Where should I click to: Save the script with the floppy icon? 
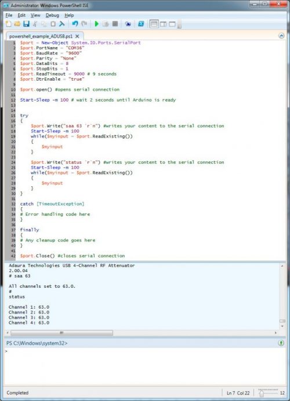(x=26, y=24)
